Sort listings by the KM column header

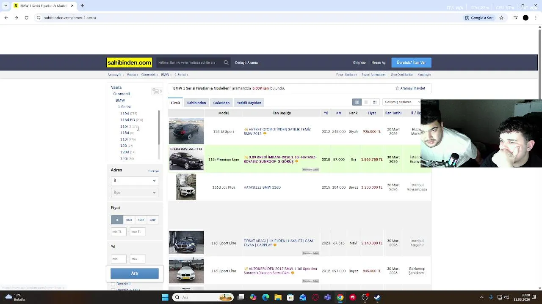[x=339, y=113]
